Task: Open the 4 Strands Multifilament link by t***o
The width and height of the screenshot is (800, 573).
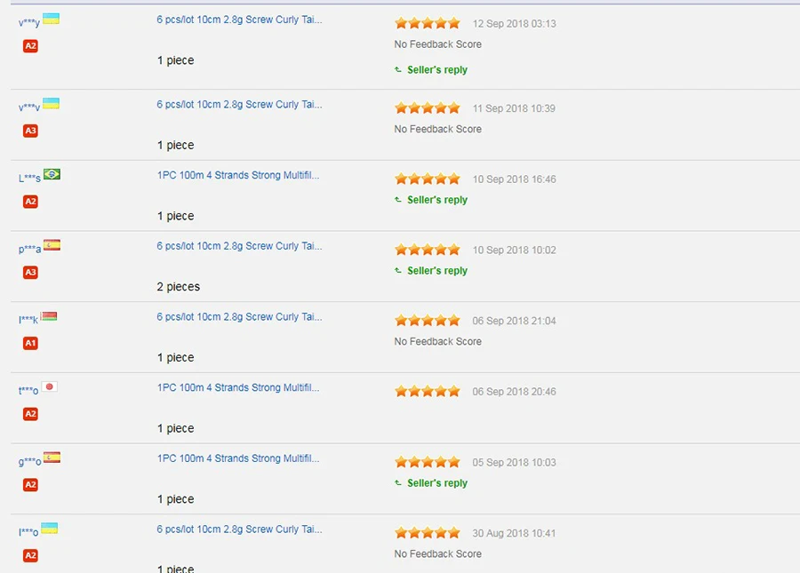Action: click(x=238, y=387)
